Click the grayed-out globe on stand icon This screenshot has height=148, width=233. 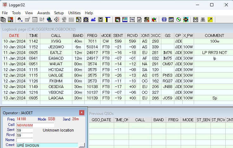(64, 20)
